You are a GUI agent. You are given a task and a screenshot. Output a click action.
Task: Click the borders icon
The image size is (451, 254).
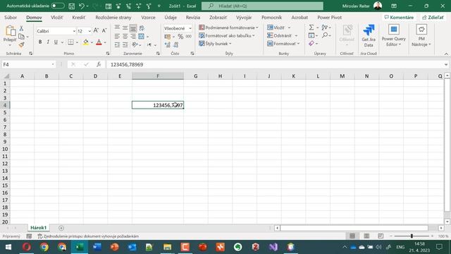pyautogui.click(x=70, y=42)
